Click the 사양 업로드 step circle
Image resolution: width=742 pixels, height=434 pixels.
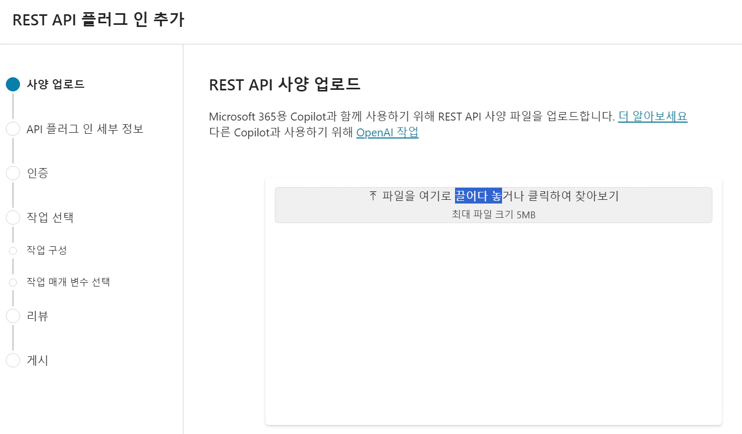point(13,85)
